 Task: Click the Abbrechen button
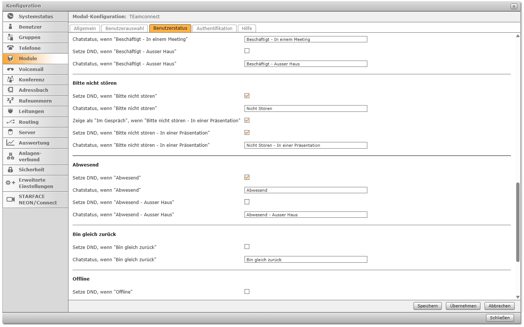coord(499,306)
